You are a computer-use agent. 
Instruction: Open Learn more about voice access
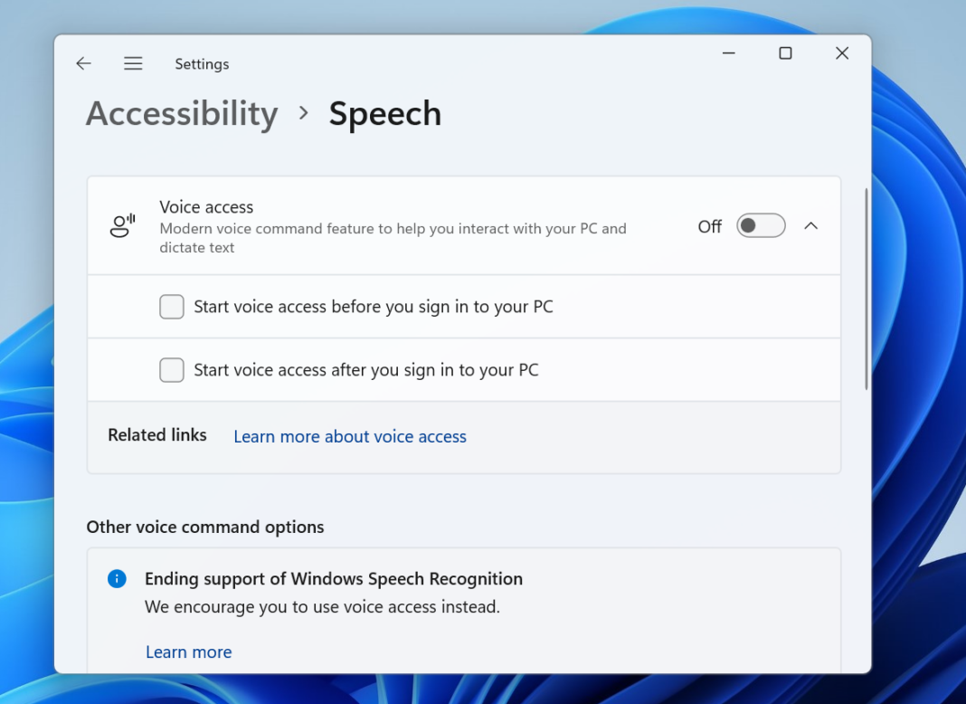pos(349,436)
